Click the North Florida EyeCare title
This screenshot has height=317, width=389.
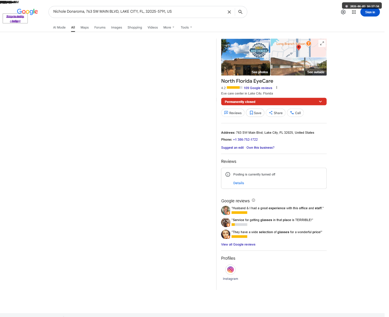pos(247,81)
